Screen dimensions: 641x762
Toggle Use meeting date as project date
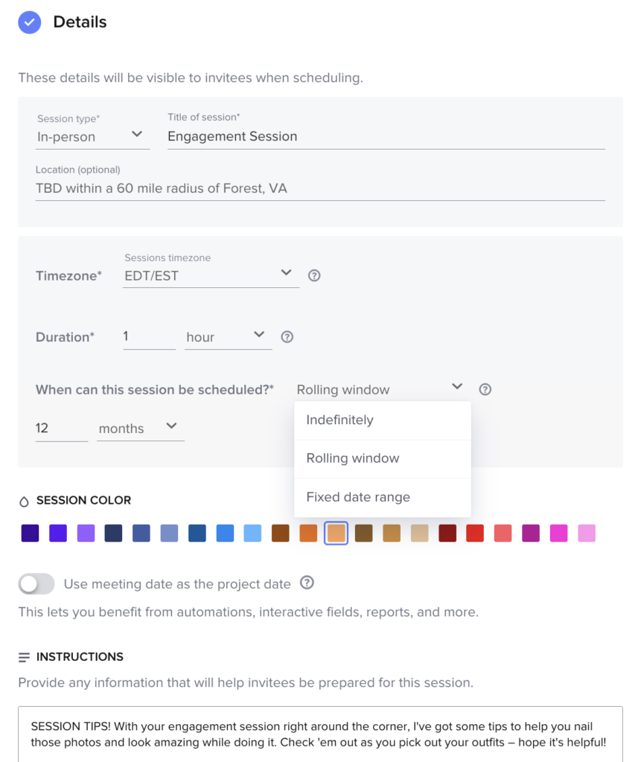[36, 584]
